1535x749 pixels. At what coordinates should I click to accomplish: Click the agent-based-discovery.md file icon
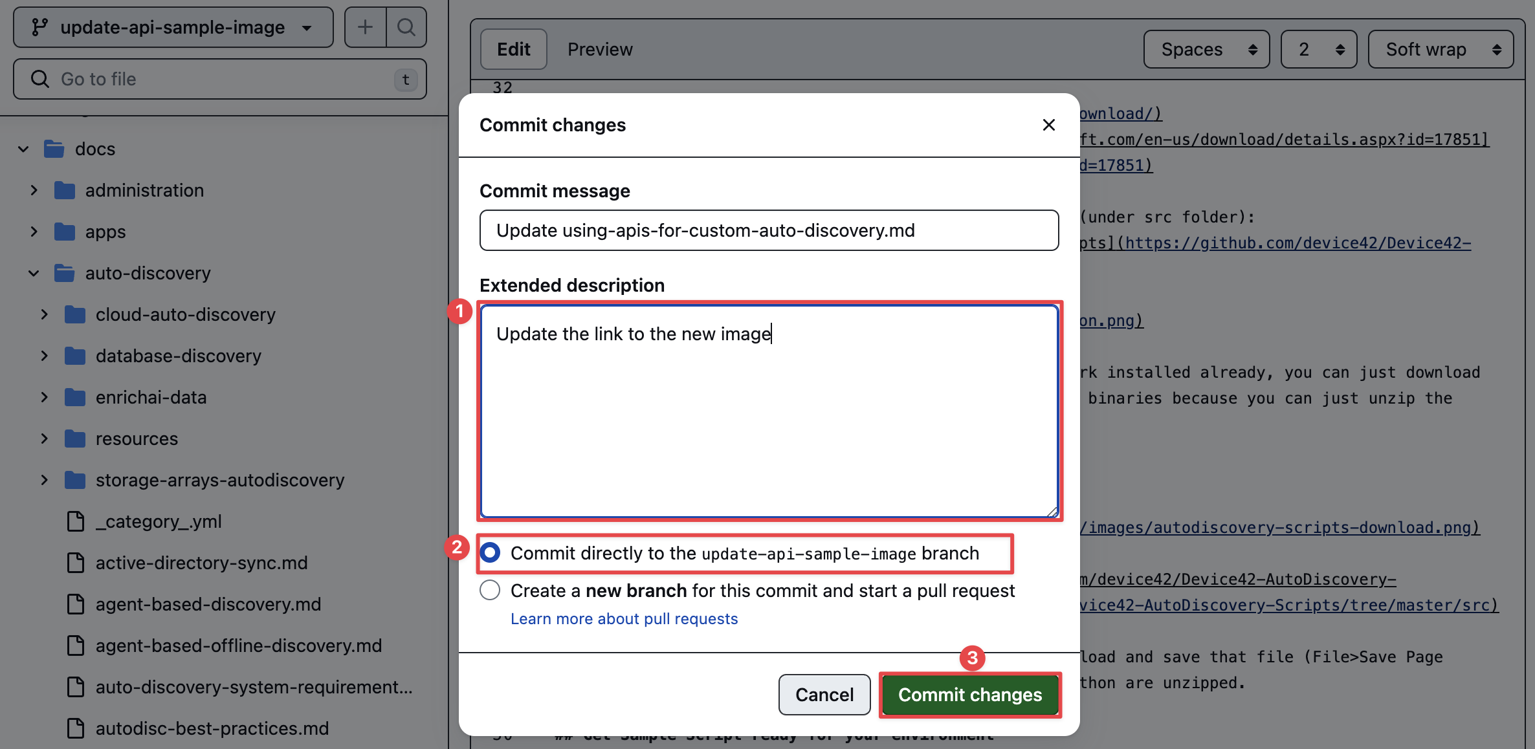point(76,604)
